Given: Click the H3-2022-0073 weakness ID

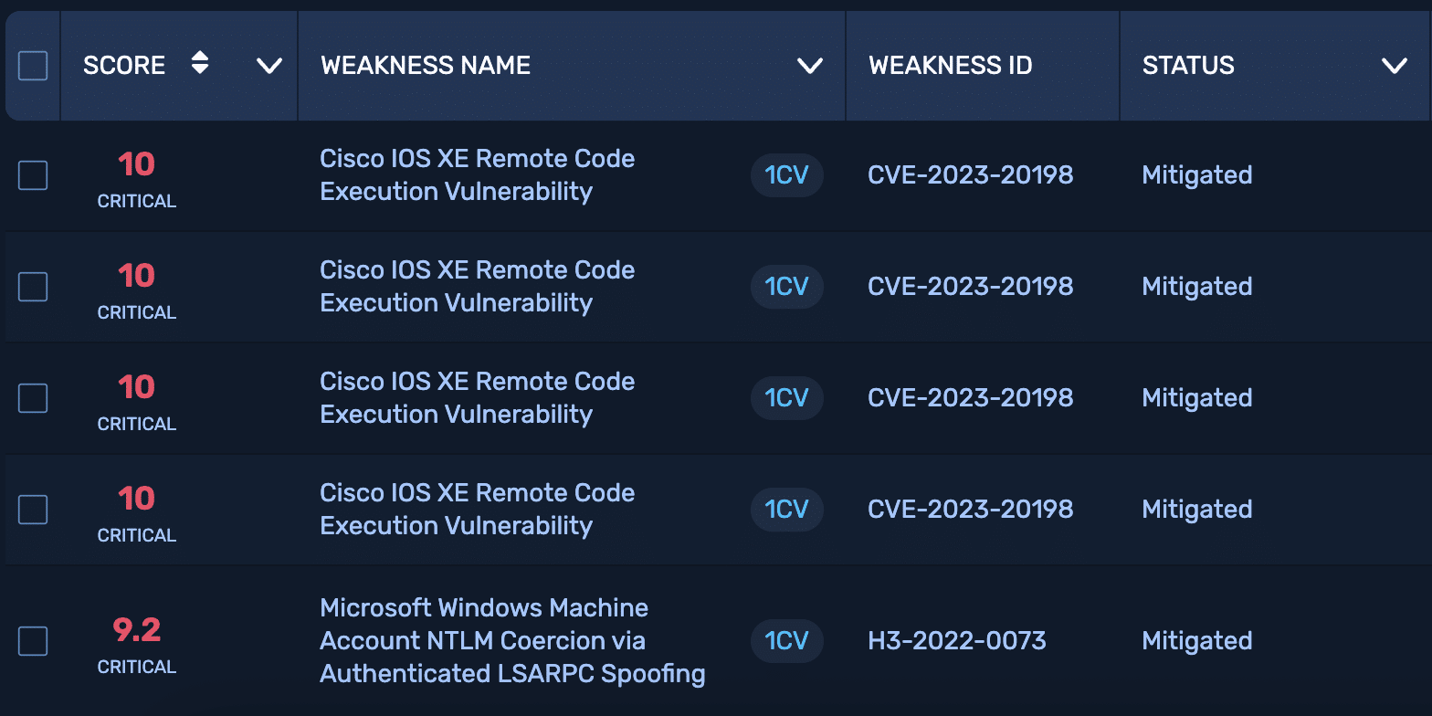Looking at the screenshot, I should tap(956, 641).
